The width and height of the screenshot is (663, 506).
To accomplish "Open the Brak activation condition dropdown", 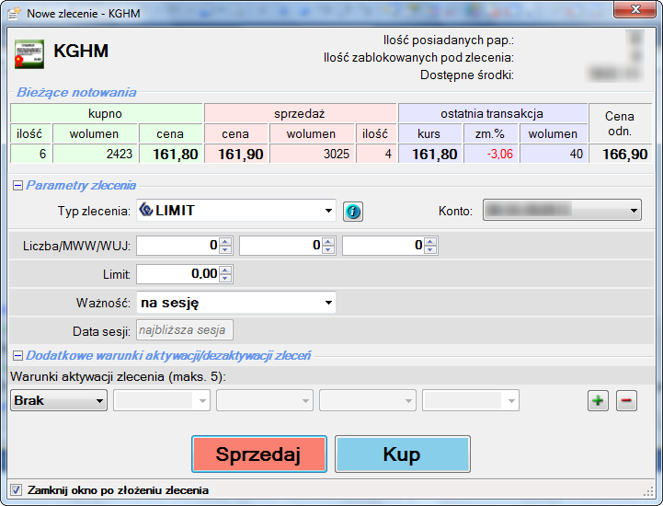I will (x=59, y=400).
